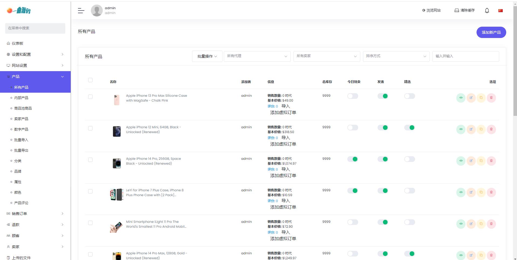517x260 pixels.
Task: Click 清除缓存 in header
Action: click(464, 10)
